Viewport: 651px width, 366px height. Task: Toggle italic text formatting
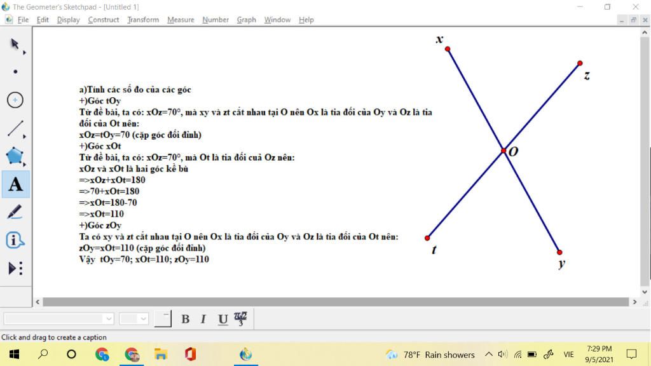[x=203, y=319]
